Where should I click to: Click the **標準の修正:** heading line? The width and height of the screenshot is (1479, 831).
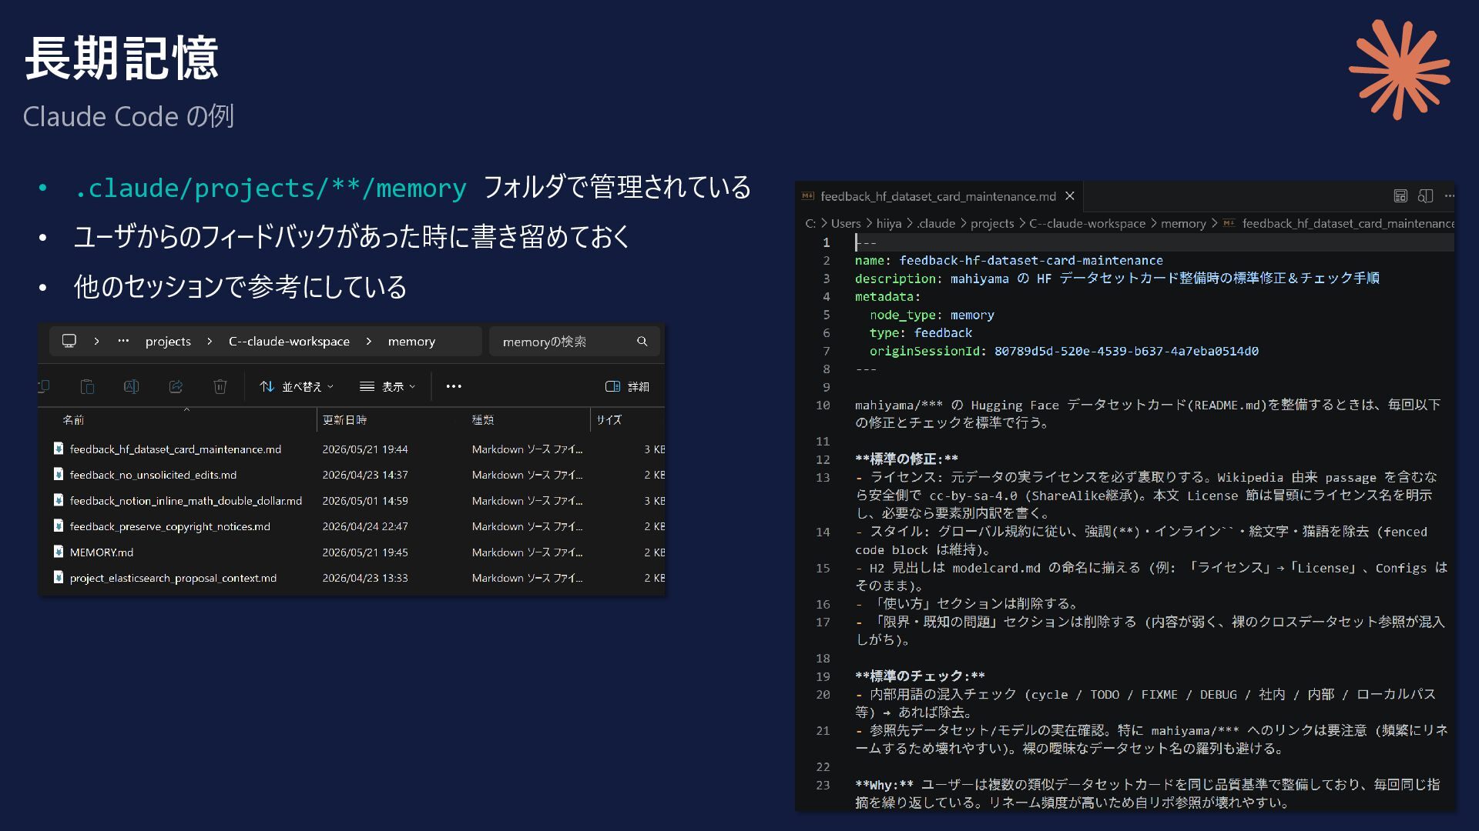(907, 459)
